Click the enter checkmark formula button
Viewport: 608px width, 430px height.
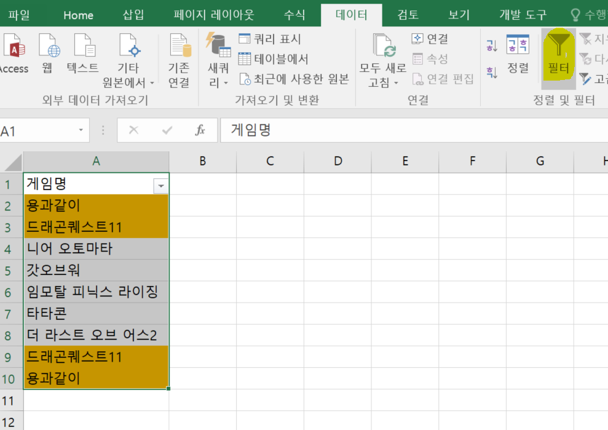pyautogui.click(x=167, y=130)
